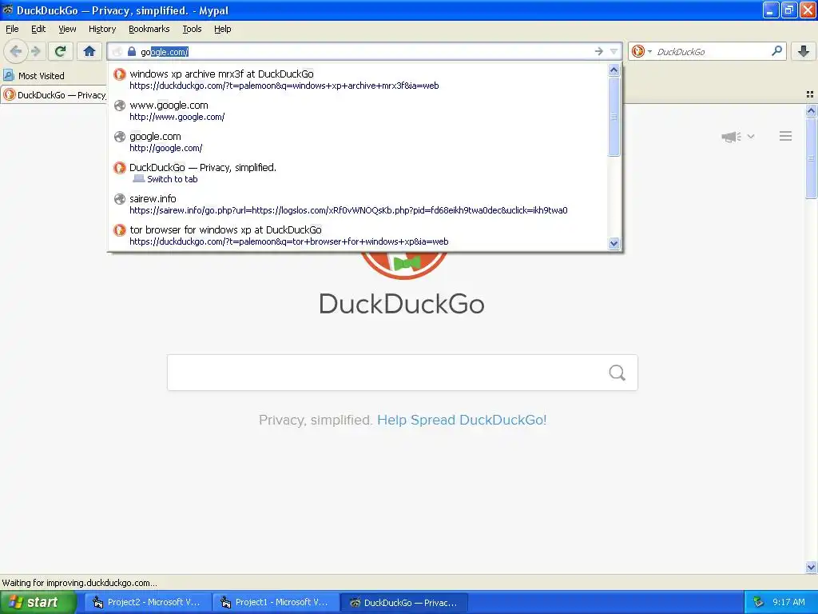818x614 pixels.
Task: Click the suggestion list scrollbar thumb
Action: [x=614, y=117]
